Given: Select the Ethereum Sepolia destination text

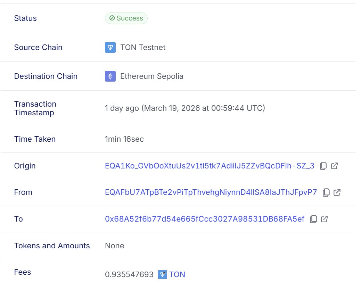Looking at the screenshot, I should pyautogui.click(x=152, y=76).
